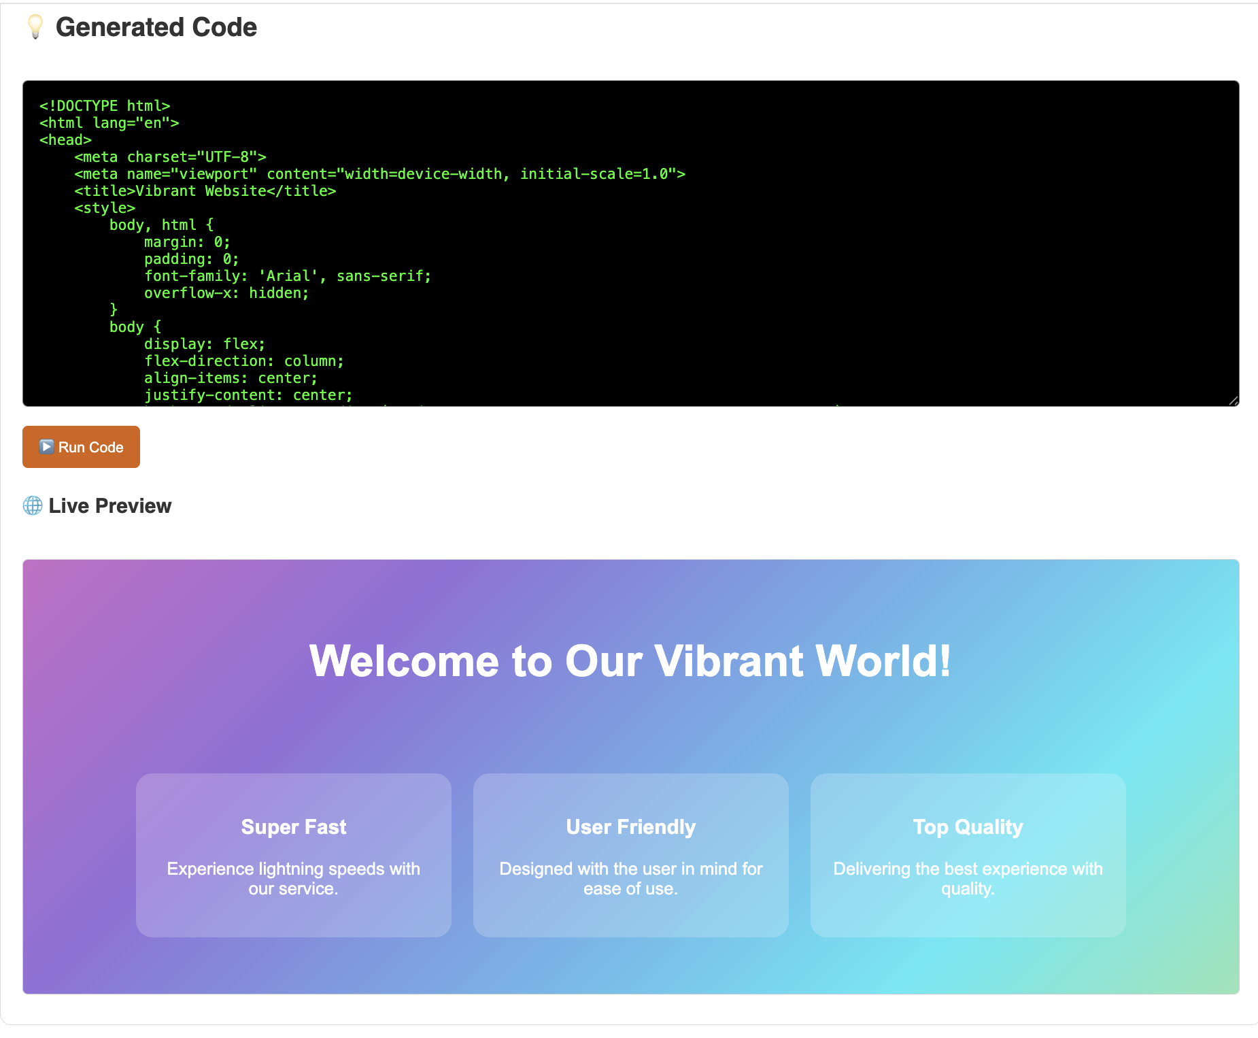Select the Top Quality card title
The height and width of the screenshot is (1038, 1258).
[968, 827]
